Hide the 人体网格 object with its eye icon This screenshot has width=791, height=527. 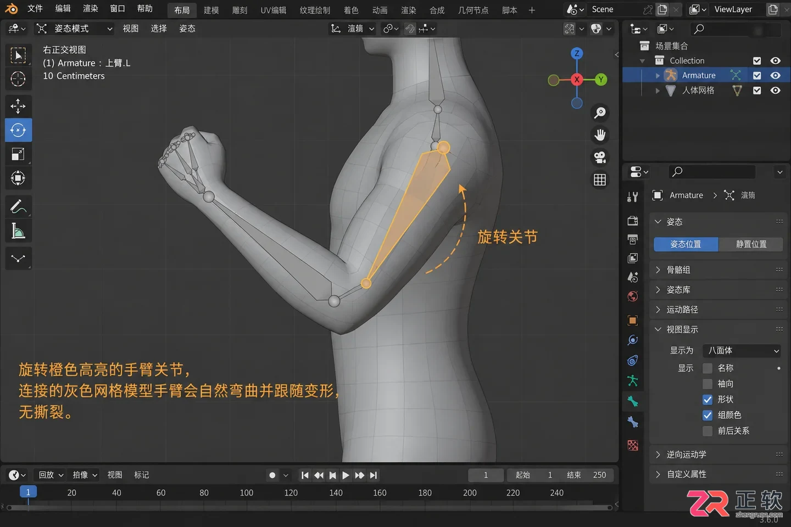tap(775, 91)
